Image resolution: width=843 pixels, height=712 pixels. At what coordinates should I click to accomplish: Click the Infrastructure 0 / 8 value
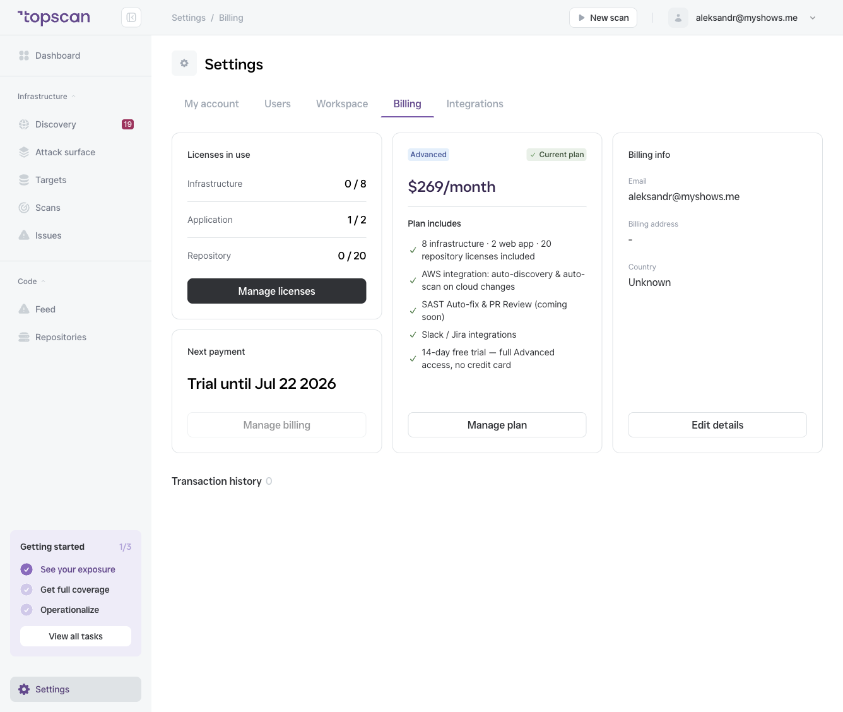point(355,184)
